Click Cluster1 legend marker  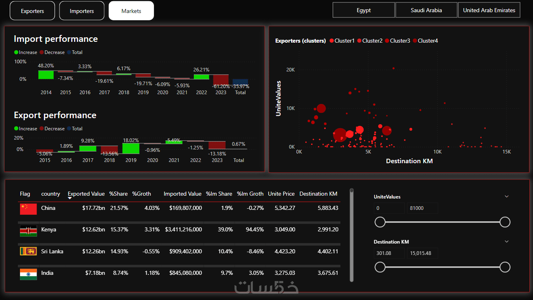pyautogui.click(x=332, y=41)
